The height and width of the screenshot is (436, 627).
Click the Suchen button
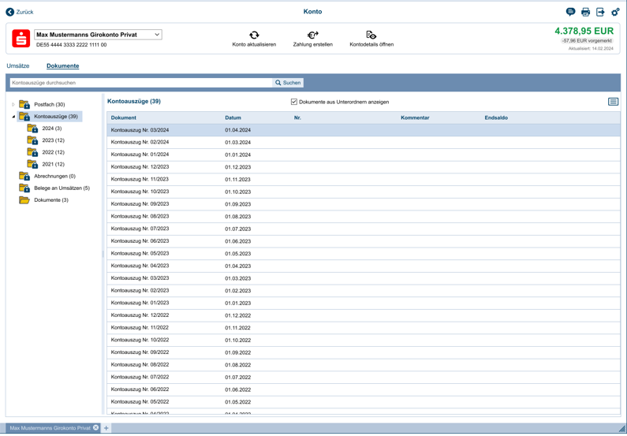pos(288,83)
